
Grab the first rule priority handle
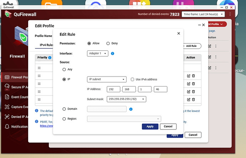pyautogui.click(x=39, y=68)
